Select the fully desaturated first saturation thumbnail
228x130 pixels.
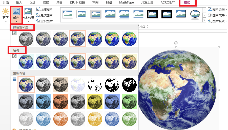tap(26, 39)
